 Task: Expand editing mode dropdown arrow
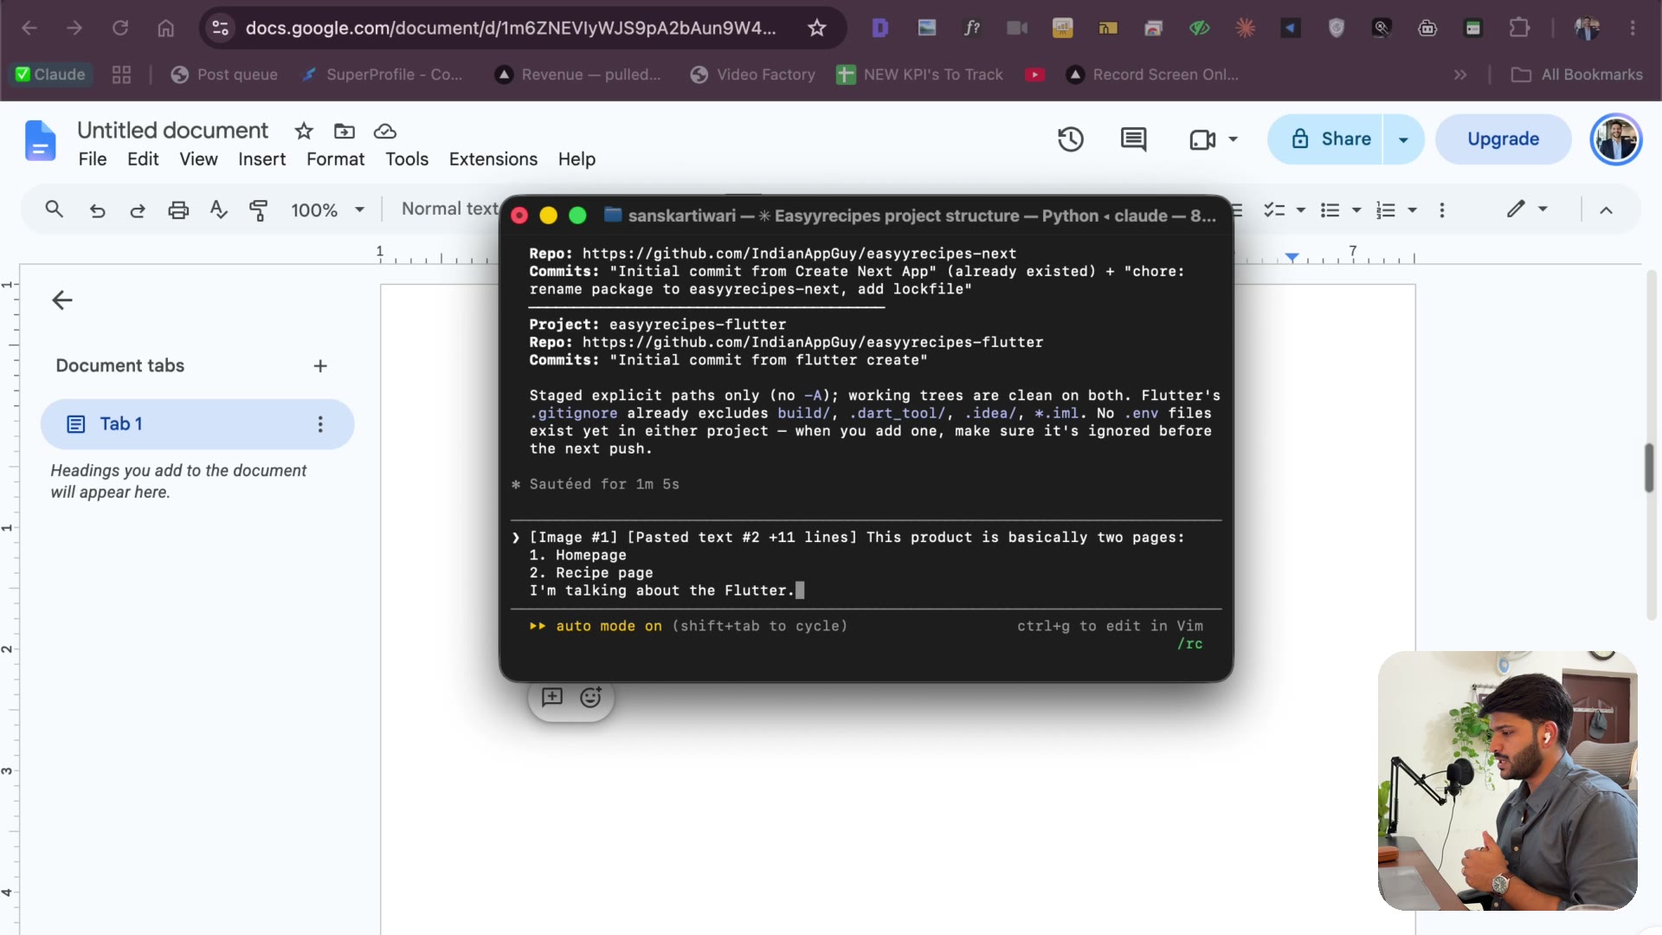point(1543,210)
